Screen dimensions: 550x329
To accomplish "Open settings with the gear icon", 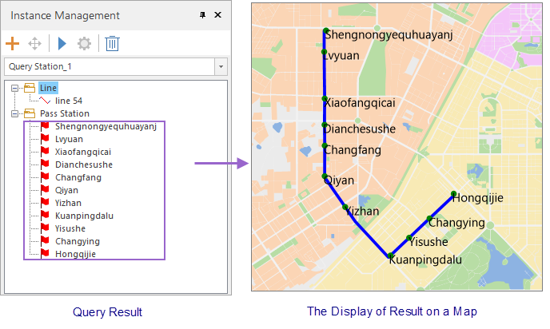I will pos(84,44).
